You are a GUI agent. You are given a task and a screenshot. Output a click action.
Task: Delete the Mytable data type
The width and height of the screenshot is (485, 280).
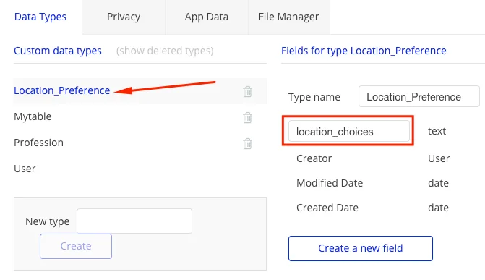(247, 117)
